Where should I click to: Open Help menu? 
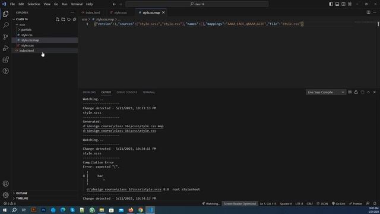(90, 4)
